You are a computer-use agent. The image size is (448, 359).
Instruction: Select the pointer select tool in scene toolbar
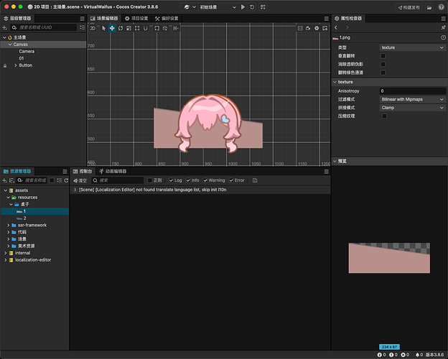point(103,28)
